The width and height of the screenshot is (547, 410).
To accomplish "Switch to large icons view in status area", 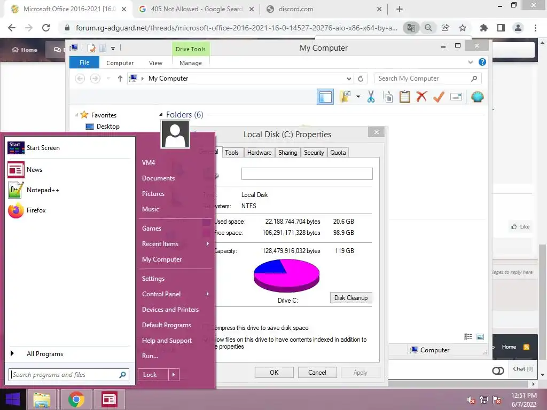I will tap(480, 336).
